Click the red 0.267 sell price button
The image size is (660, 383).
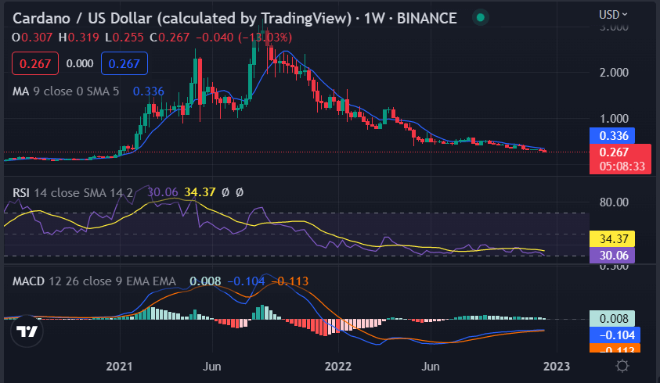click(35, 63)
